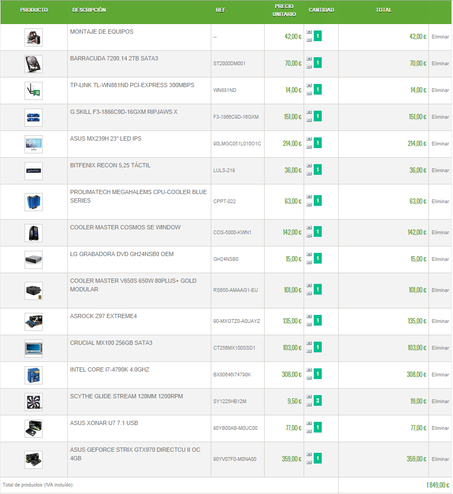Screen dimensions: 453x494
Task: Open the LG GRABADORA DVD GH24NSB0 OEM description
Action: (x=122, y=254)
